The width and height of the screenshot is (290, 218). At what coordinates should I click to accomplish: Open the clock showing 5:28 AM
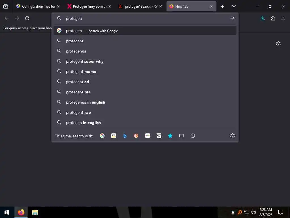point(266,212)
